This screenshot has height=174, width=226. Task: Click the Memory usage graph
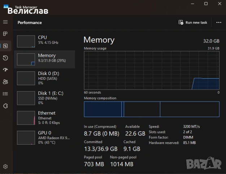click(x=152, y=70)
